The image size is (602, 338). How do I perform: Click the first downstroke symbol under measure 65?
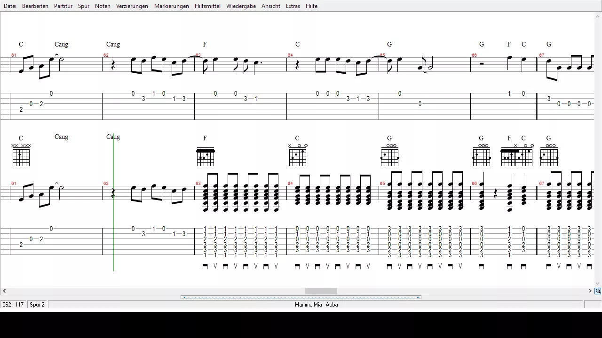[x=389, y=266]
